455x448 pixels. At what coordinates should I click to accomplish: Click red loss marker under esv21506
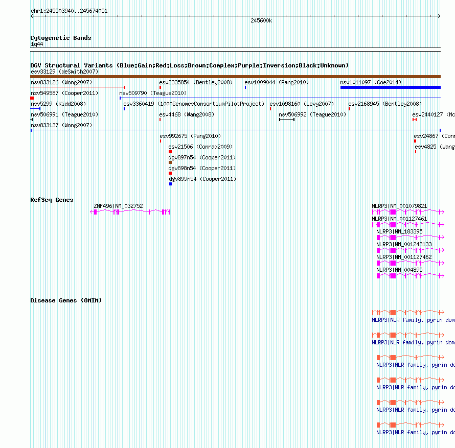[170, 152]
